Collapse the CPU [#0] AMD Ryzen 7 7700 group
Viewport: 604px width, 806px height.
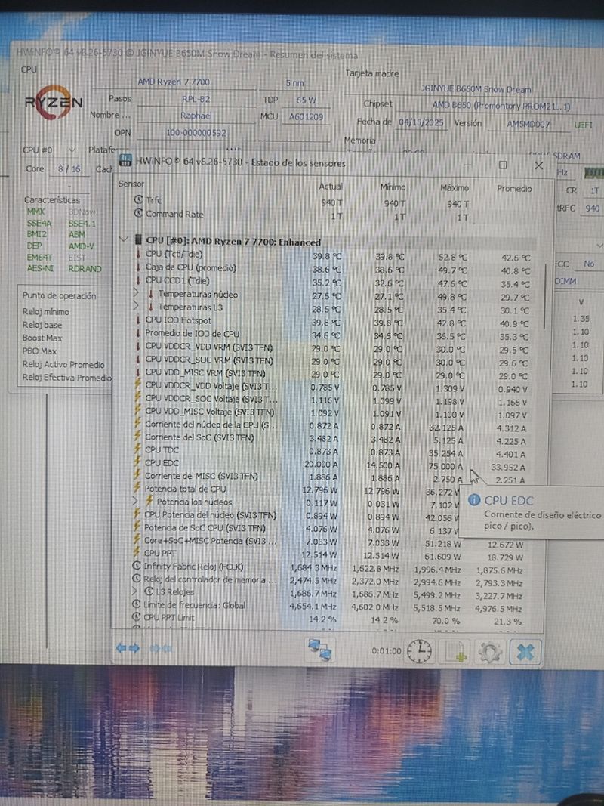tap(123, 239)
